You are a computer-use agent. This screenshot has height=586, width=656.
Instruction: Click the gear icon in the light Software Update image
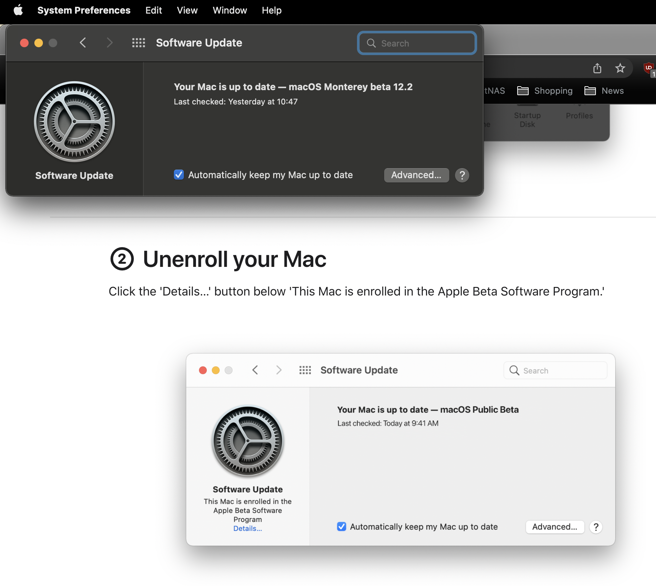(x=248, y=441)
